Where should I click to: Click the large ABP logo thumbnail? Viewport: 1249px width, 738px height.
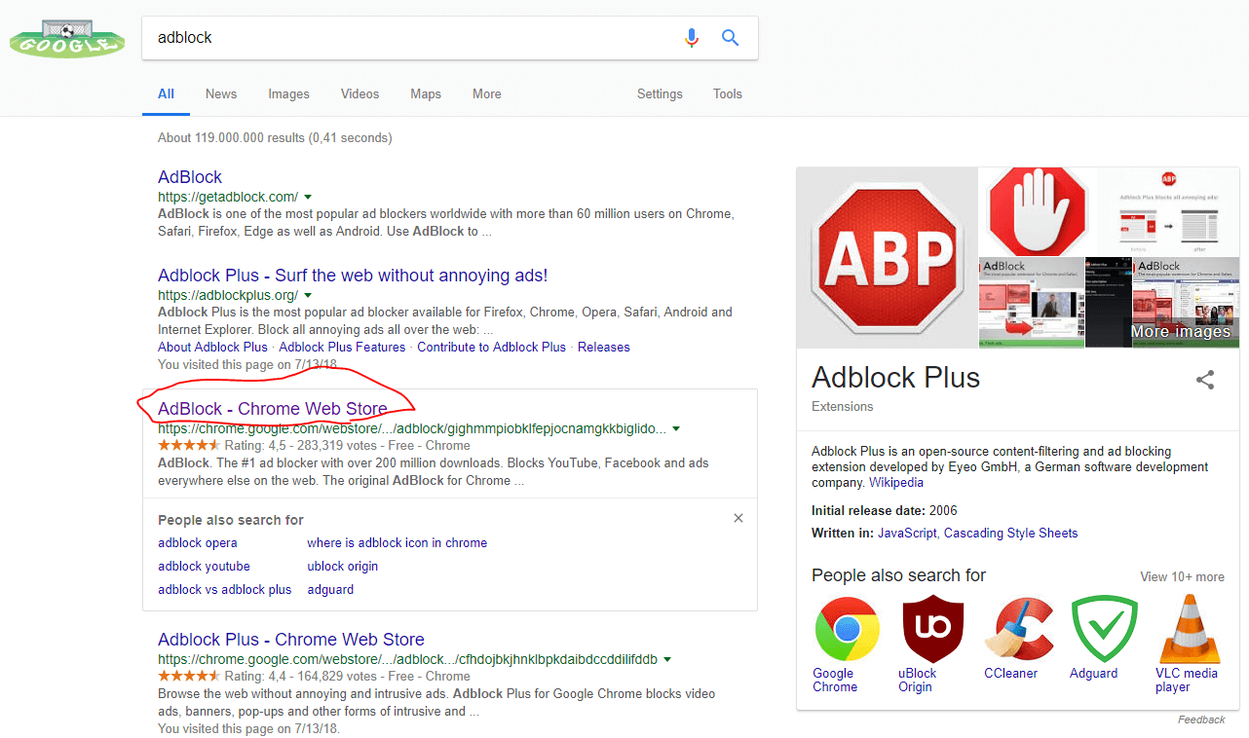tap(887, 258)
